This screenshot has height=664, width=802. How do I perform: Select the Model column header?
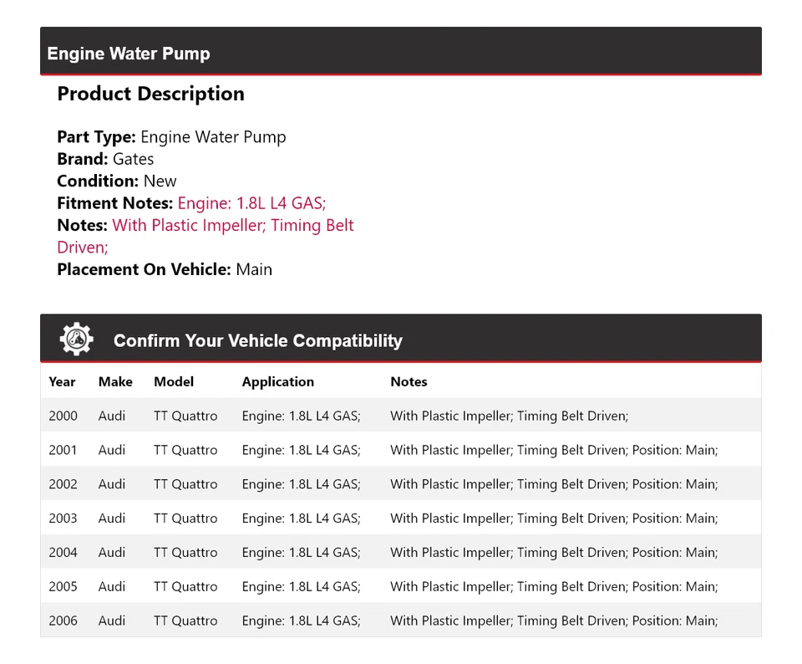coord(174,382)
